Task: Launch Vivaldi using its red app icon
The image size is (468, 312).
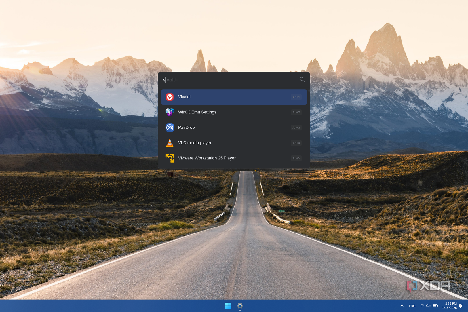Action: [170, 97]
